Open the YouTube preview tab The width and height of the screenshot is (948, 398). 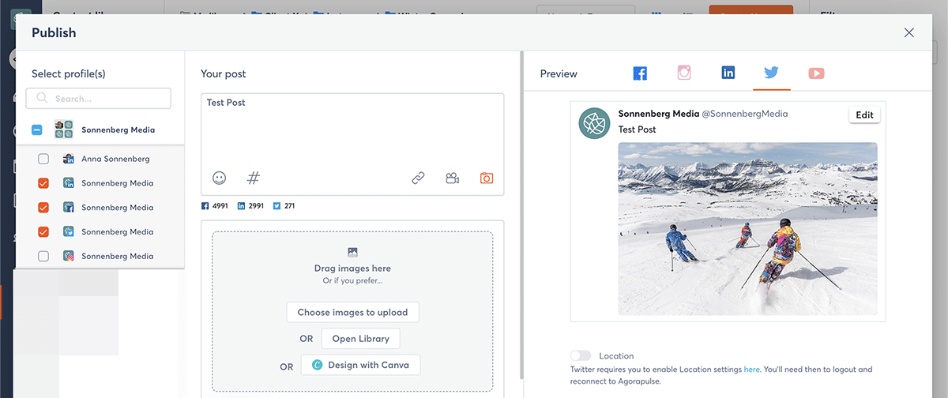[x=816, y=73]
